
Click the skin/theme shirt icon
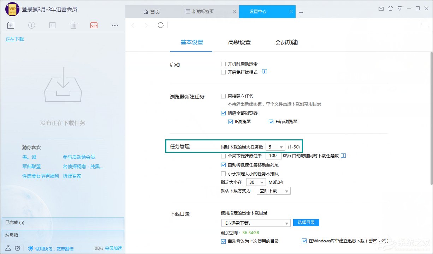(x=390, y=8)
